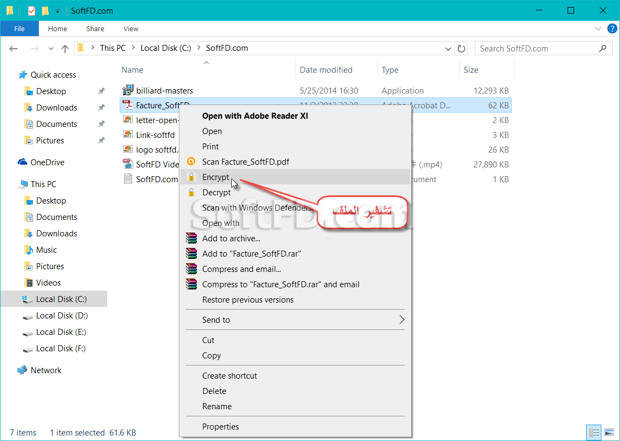Choose Delete from the context menu

(x=295, y=391)
